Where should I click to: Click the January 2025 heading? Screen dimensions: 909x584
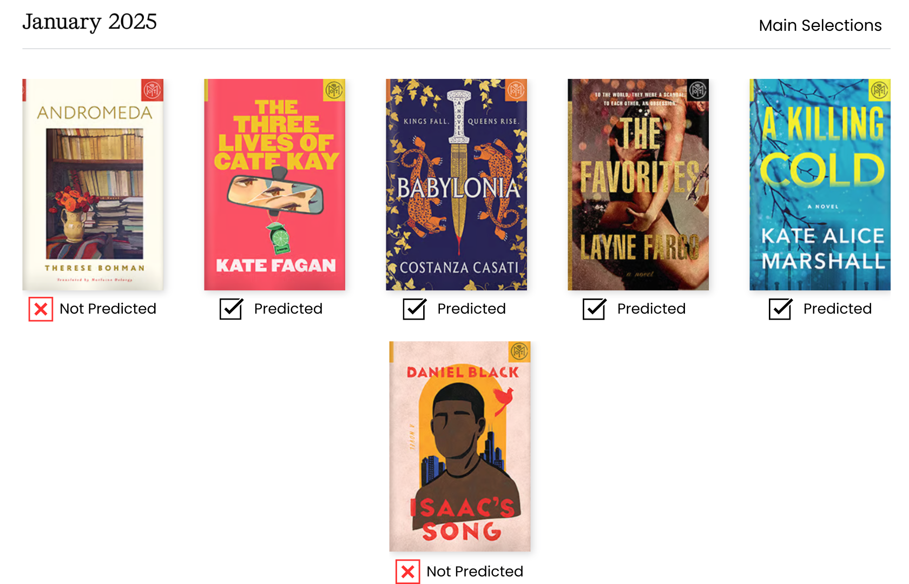click(x=90, y=22)
